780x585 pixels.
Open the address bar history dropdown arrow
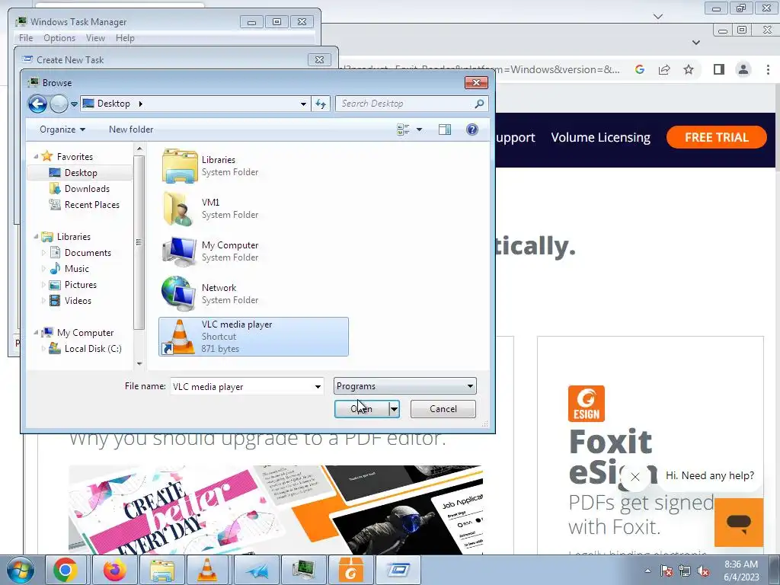tap(303, 104)
